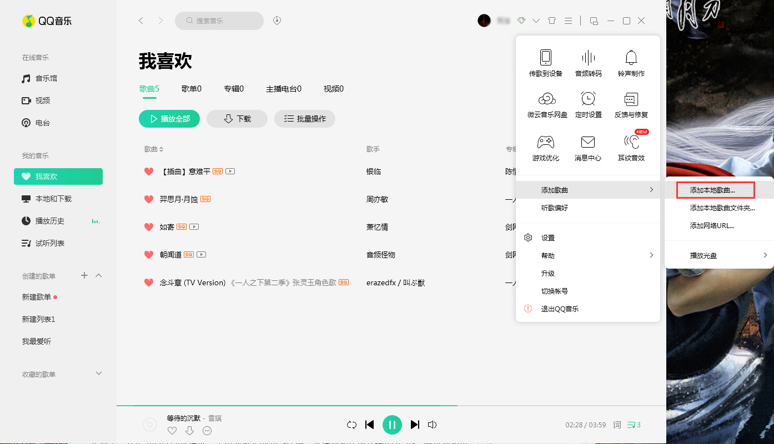Open the 音频转码 tool
774x444 pixels.
pos(588,62)
